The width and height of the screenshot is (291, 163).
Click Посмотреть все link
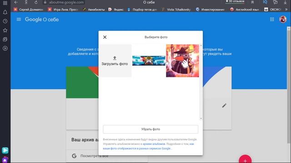[94, 156]
